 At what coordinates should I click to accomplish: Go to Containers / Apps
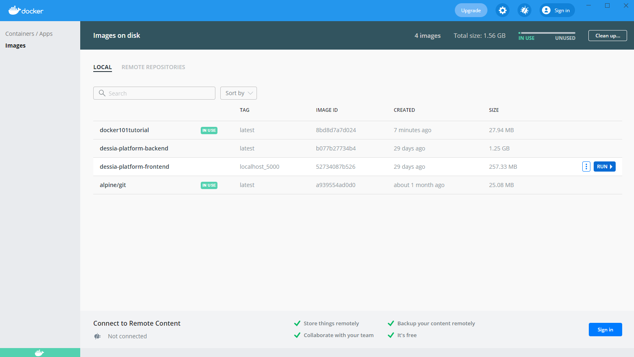coord(29,34)
